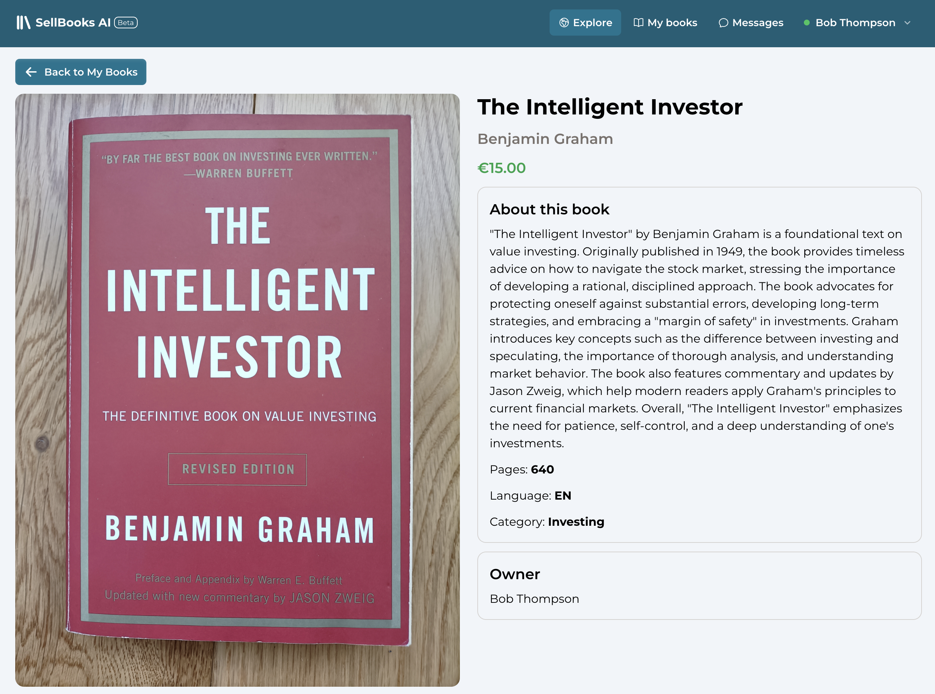The width and height of the screenshot is (935, 694).
Task: Click the €15.00 price label
Action: click(501, 168)
